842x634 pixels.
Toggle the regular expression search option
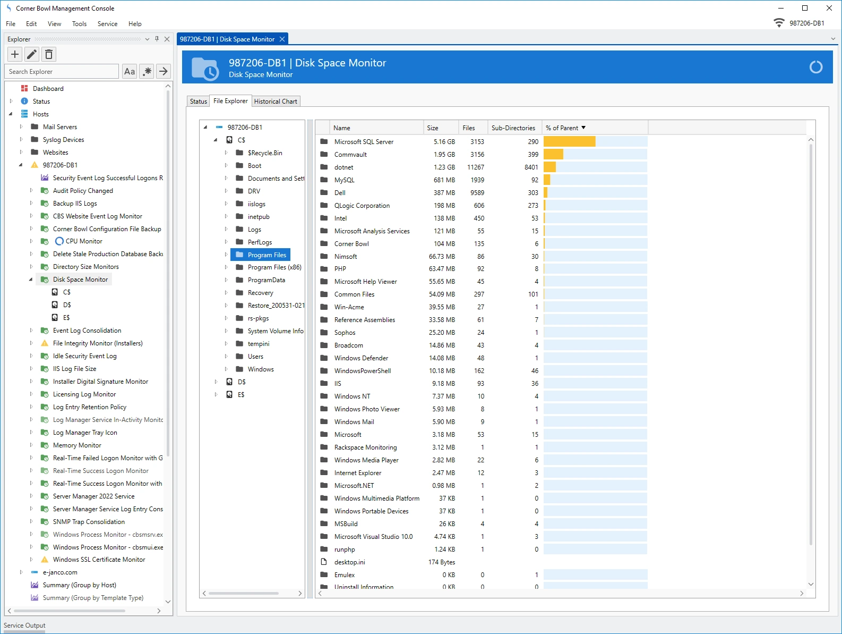(147, 71)
